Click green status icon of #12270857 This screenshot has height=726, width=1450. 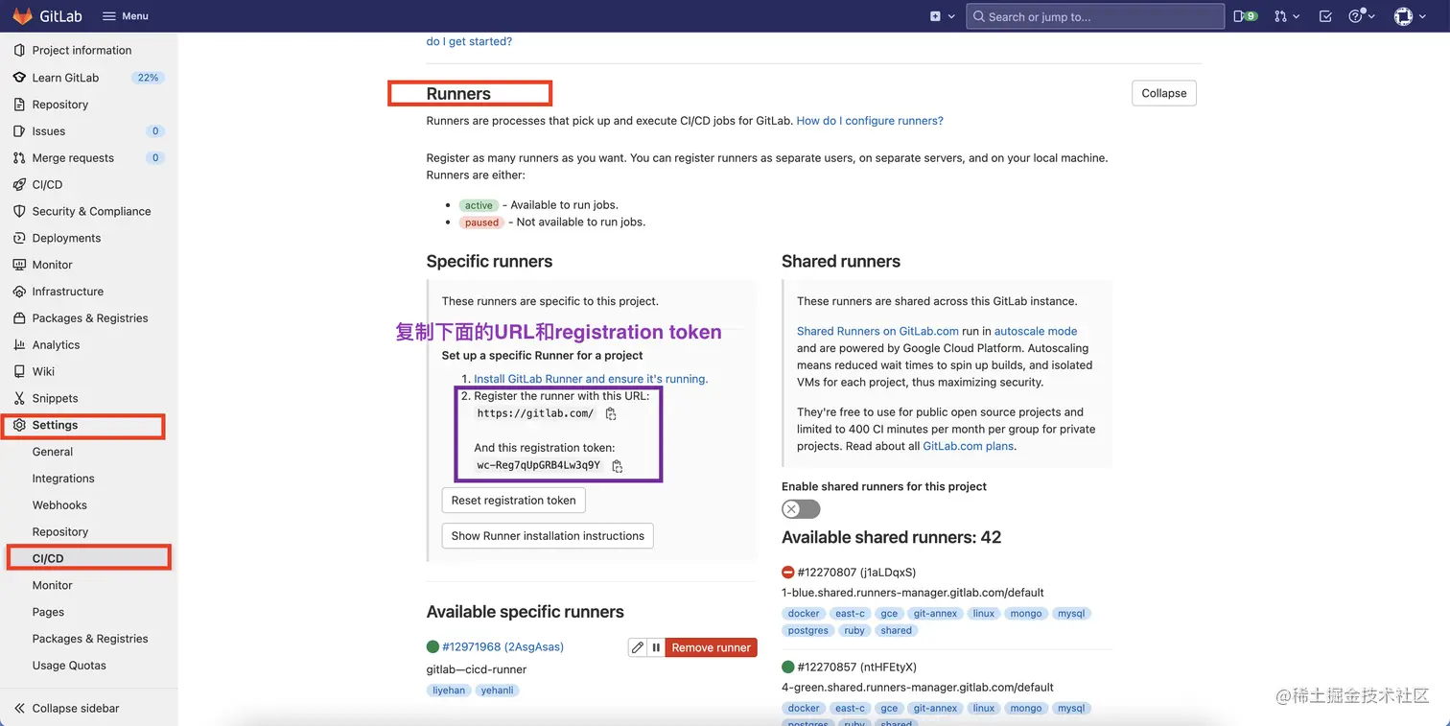pyautogui.click(x=788, y=667)
